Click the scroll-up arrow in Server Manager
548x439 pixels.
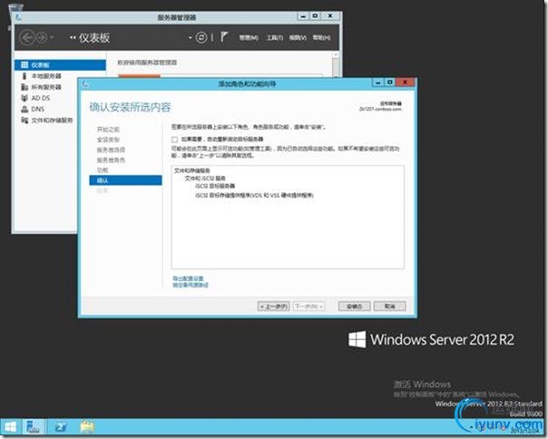336,55
